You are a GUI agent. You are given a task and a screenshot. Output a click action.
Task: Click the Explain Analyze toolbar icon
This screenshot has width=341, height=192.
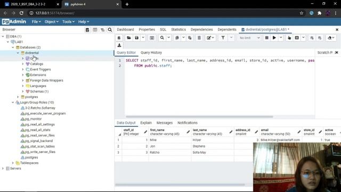(x=297, y=38)
